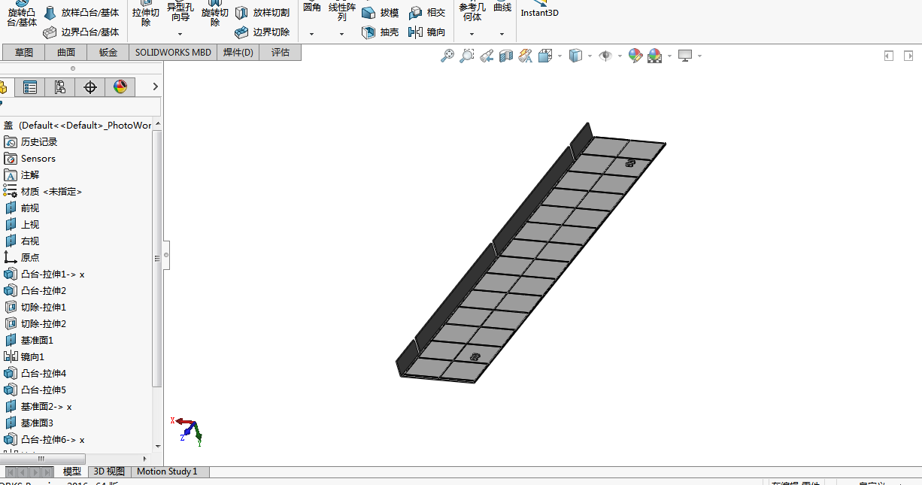Click 相交 intersect tool
Viewport: 922px width, 485px height.
click(427, 13)
